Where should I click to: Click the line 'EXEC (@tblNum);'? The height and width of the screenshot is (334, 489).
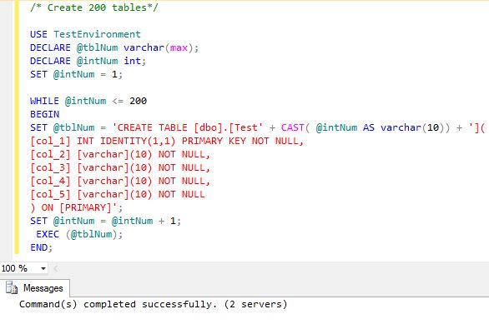click(x=79, y=234)
